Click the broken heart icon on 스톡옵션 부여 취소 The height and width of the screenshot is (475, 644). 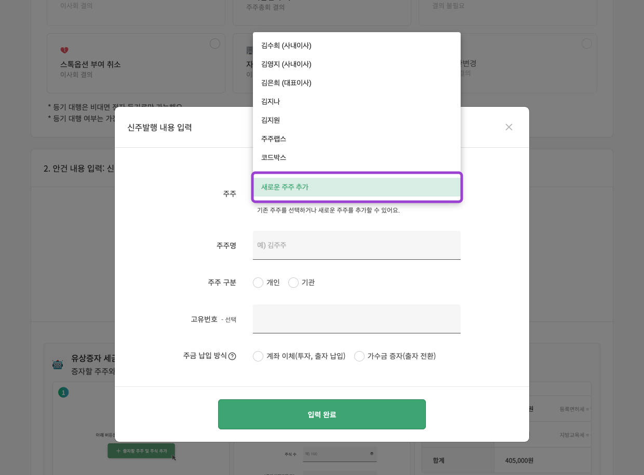(64, 50)
